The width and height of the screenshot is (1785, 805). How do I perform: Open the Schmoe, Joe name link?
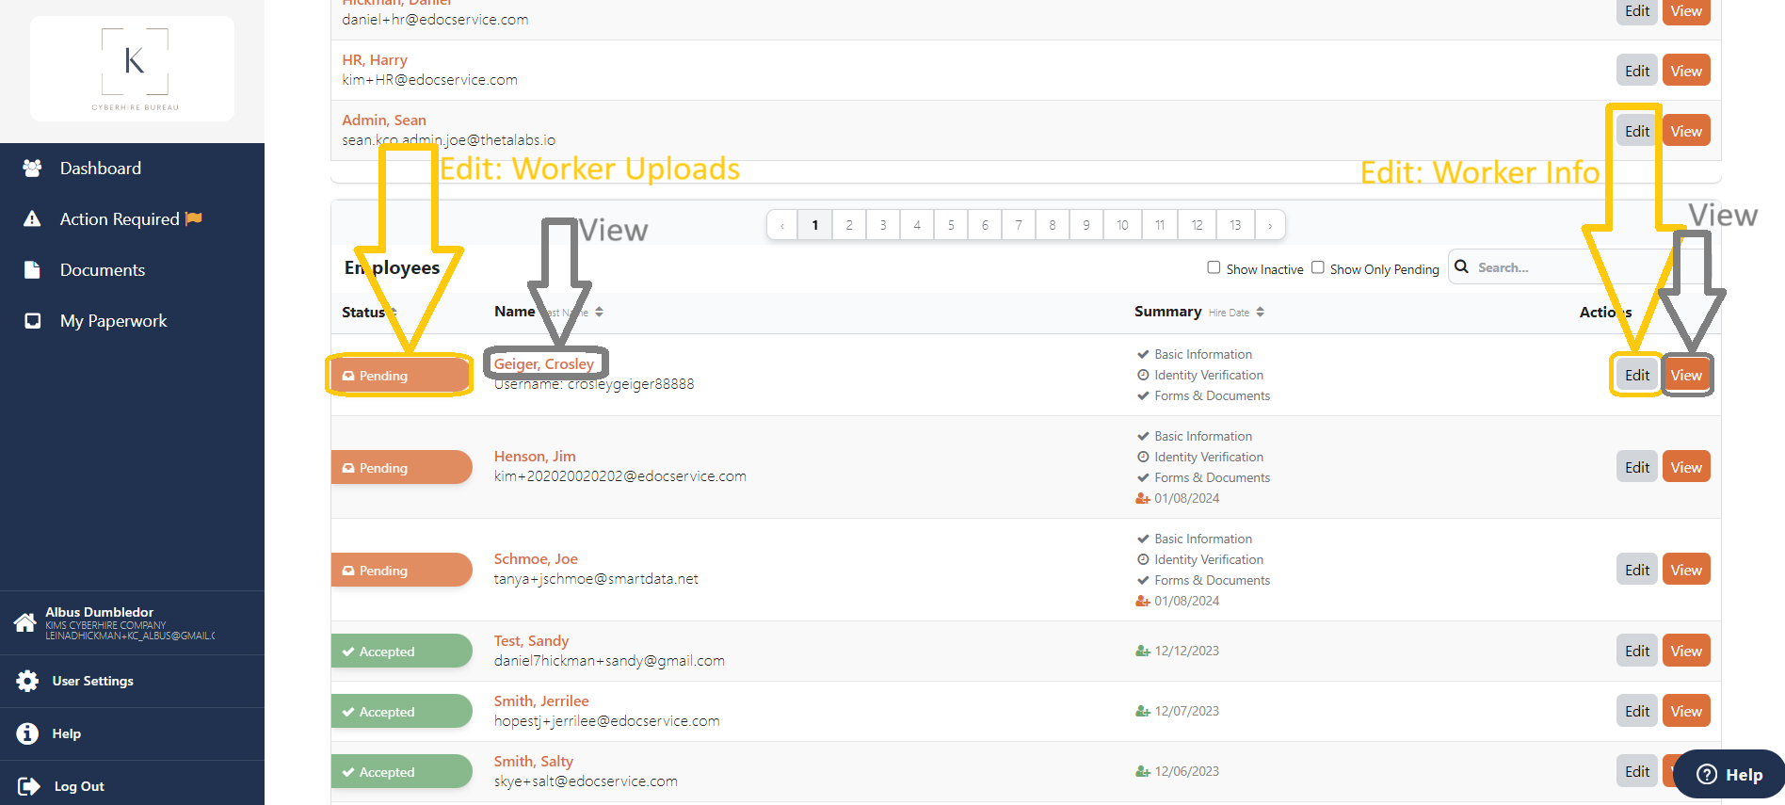536,558
